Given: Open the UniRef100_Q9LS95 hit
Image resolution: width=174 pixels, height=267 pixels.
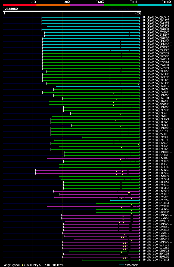Looking at the screenshot, I should click(156, 110).
